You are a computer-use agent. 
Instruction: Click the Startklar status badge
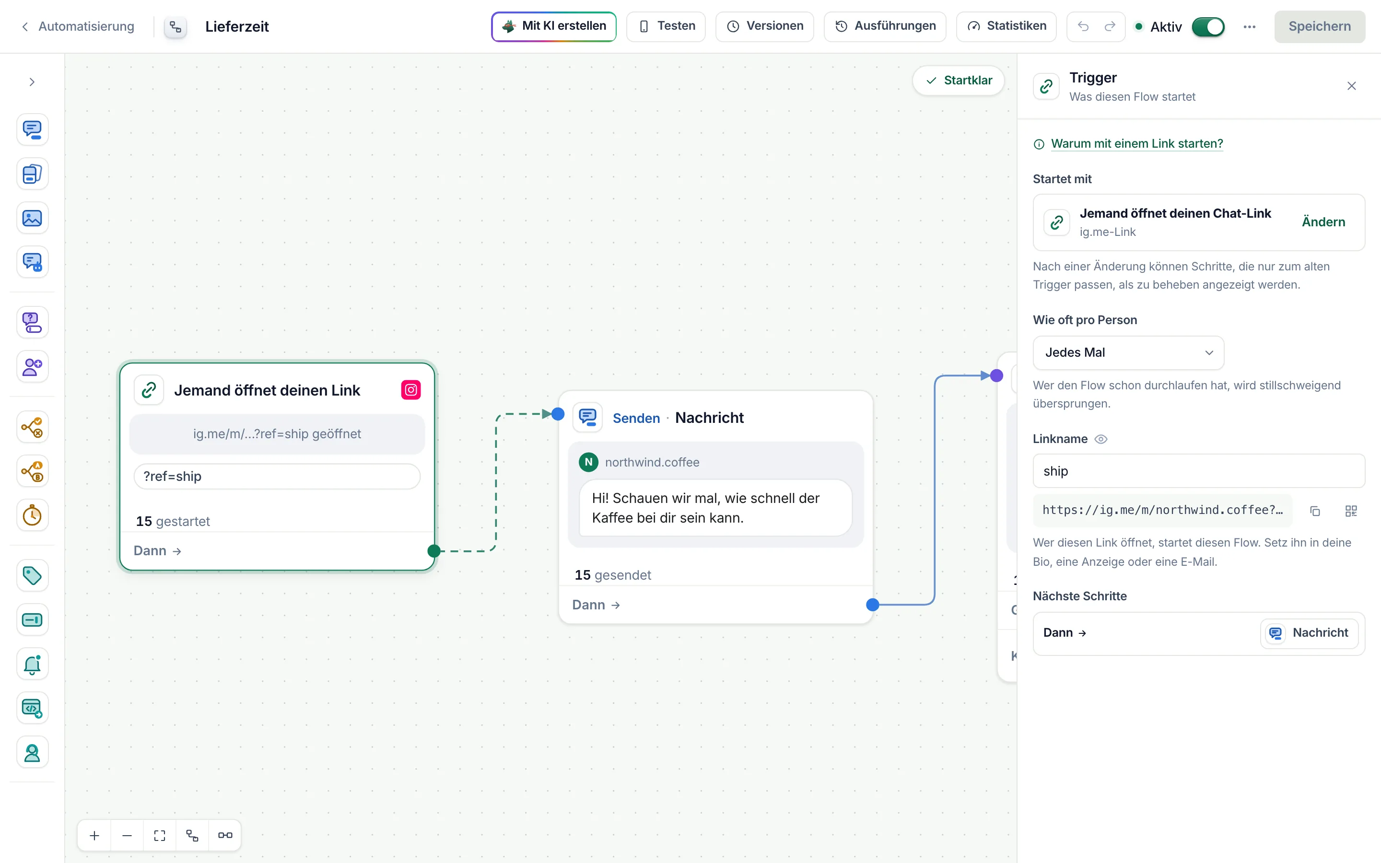pos(959,81)
